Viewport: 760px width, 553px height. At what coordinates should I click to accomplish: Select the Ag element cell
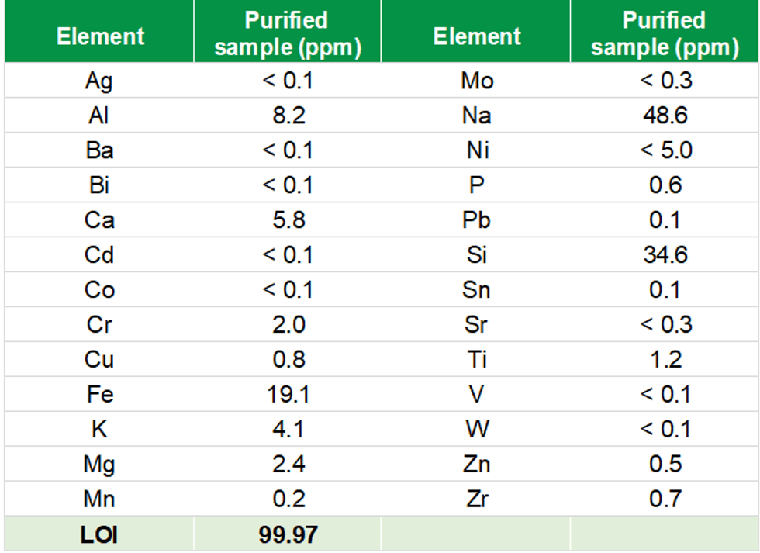(99, 81)
